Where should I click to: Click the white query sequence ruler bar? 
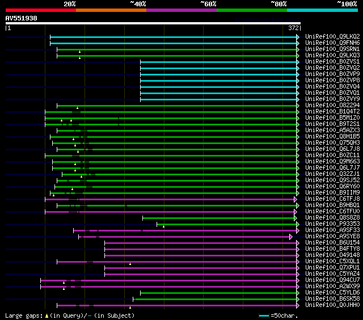153,23
